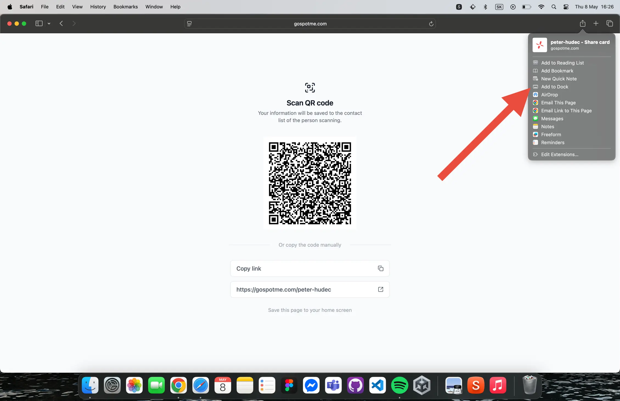Open Spotify from the Dock
The image size is (620, 401).
(400, 385)
